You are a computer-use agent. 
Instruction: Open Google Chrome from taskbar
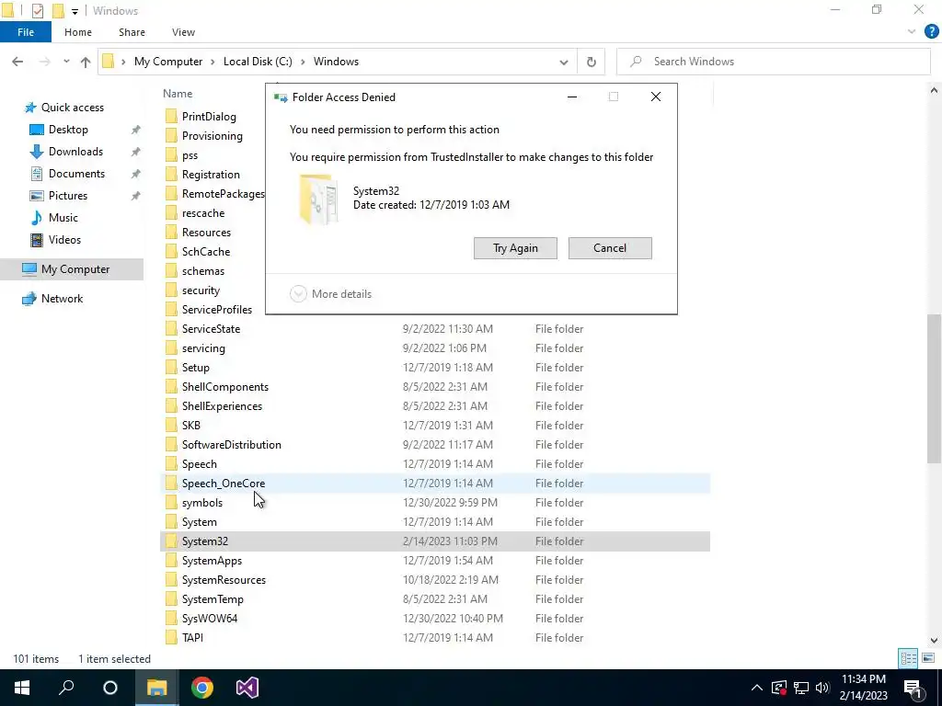click(x=201, y=688)
